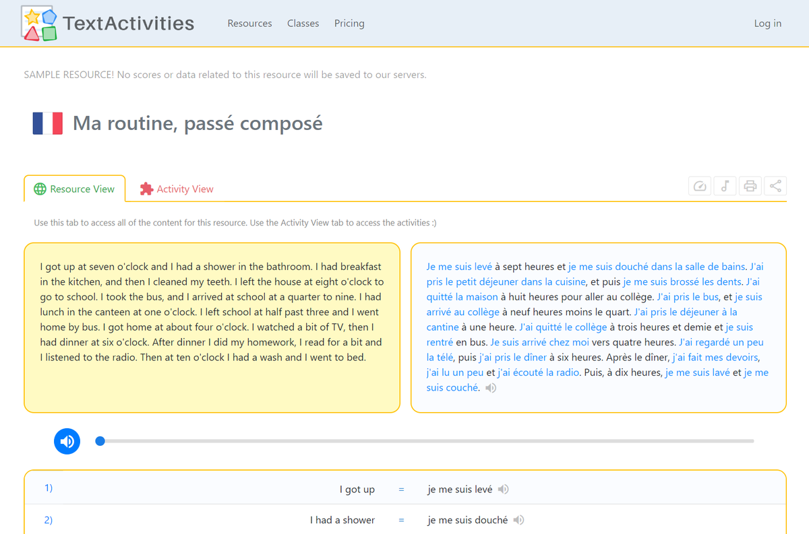The image size is (809, 534).
Task: Click the phrase 'j'ai lu un peu'
Action: pos(455,372)
